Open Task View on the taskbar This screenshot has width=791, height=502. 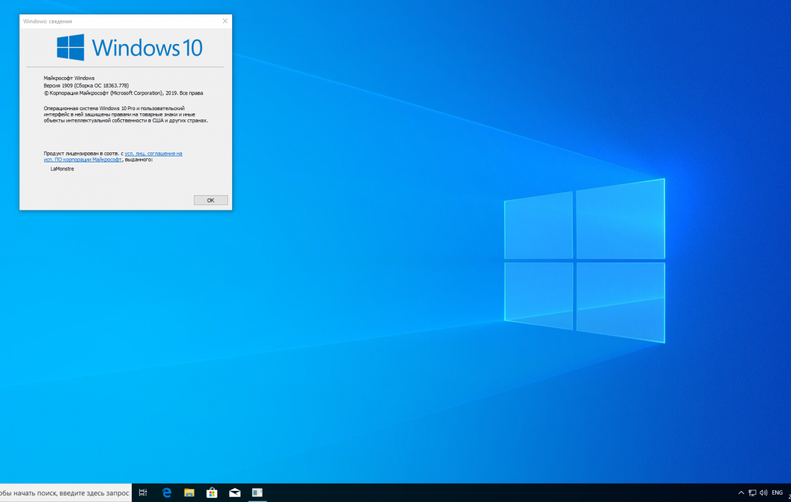143,493
